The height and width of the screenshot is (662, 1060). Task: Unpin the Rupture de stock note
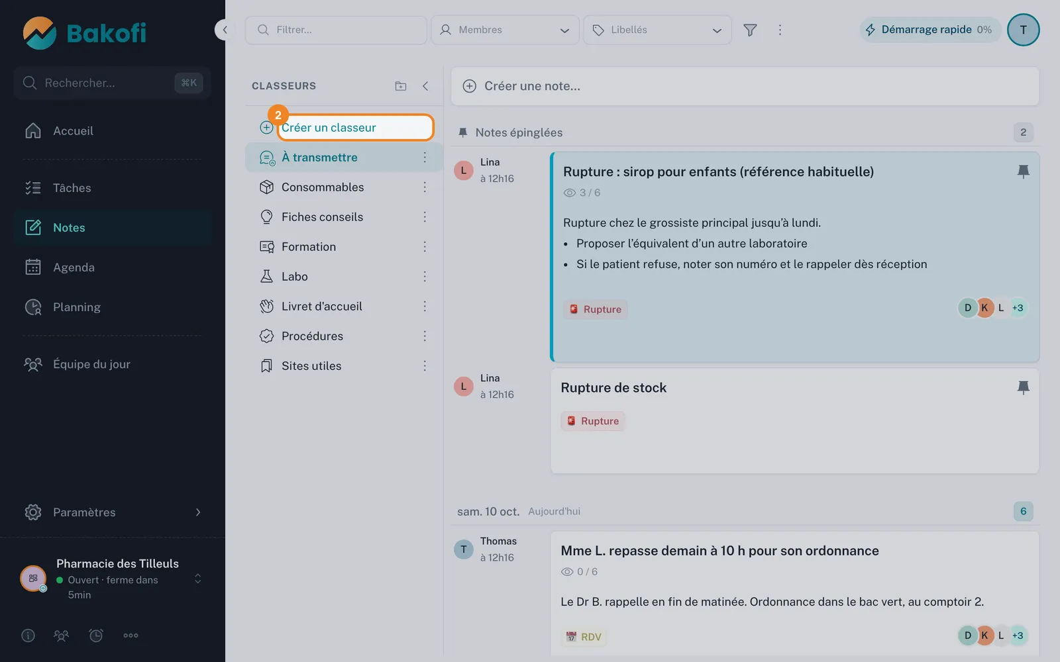[1023, 387]
